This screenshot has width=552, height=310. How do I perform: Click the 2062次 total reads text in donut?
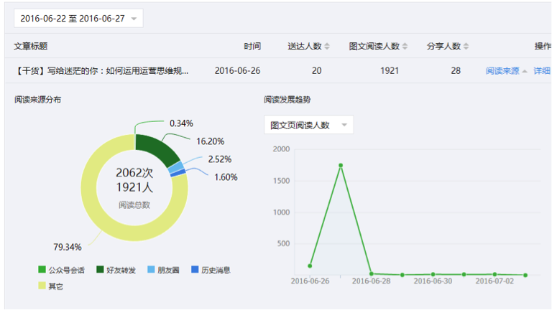pos(134,172)
